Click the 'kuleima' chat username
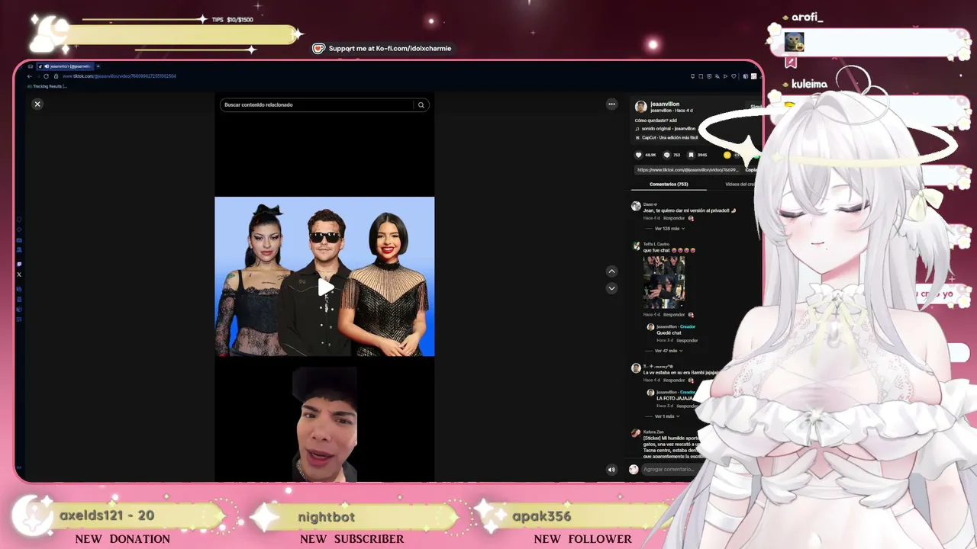Viewport: 977px width, 549px height. pyautogui.click(x=809, y=84)
